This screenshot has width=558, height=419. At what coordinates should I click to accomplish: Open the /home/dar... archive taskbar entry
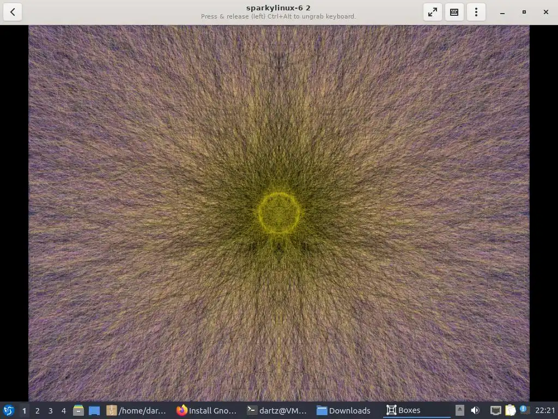pyautogui.click(x=137, y=410)
